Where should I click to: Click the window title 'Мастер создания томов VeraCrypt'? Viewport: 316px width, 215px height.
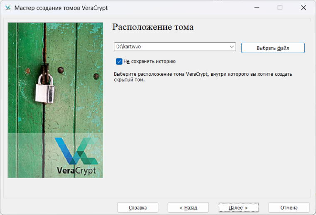63,8
